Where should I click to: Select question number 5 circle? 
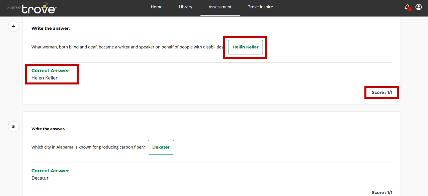(x=13, y=127)
